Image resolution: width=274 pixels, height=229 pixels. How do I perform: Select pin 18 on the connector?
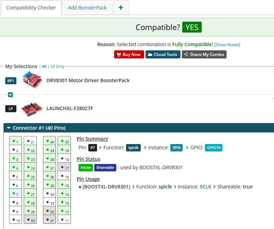pos(64,158)
